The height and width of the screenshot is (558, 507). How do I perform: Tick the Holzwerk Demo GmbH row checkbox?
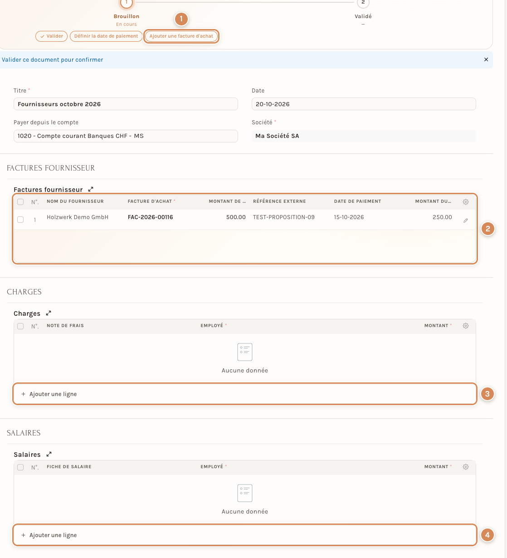pyautogui.click(x=20, y=220)
